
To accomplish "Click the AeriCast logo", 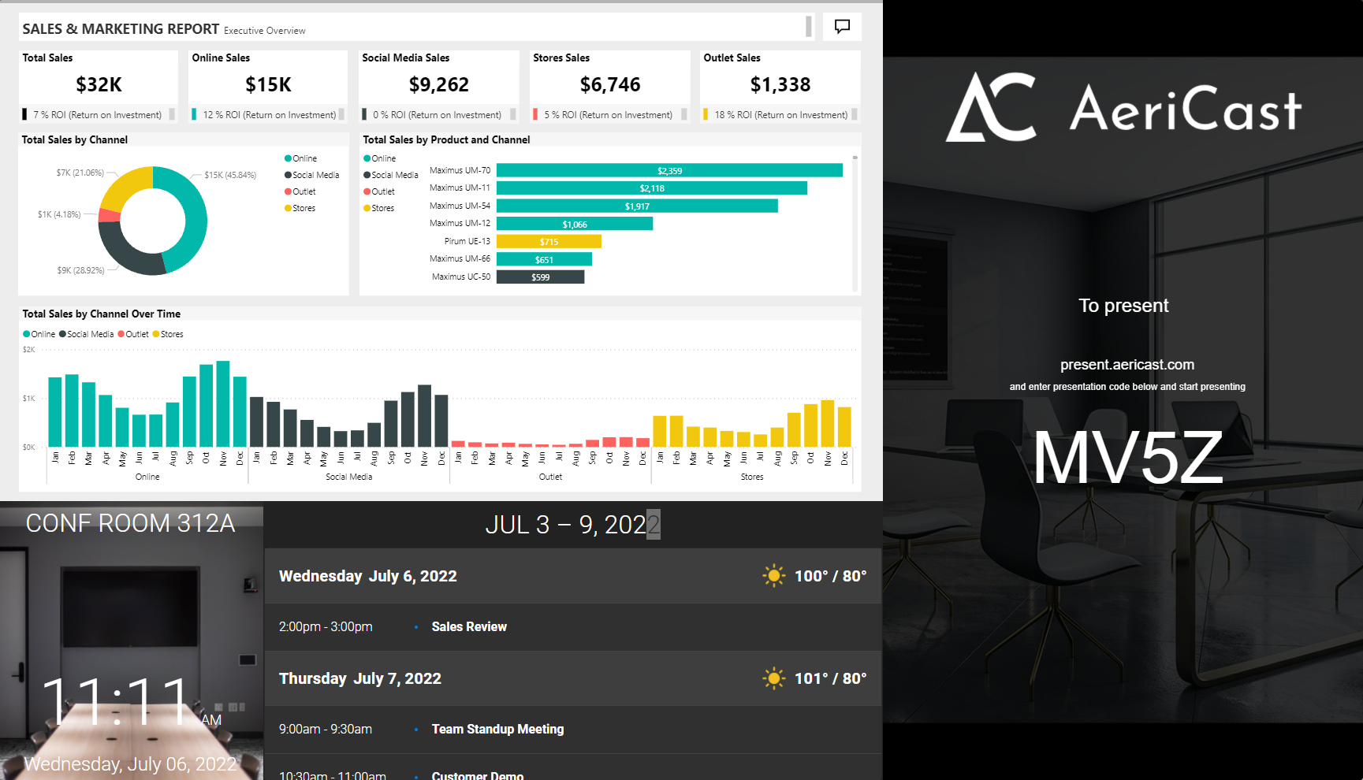I will click(x=1123, y=108).
